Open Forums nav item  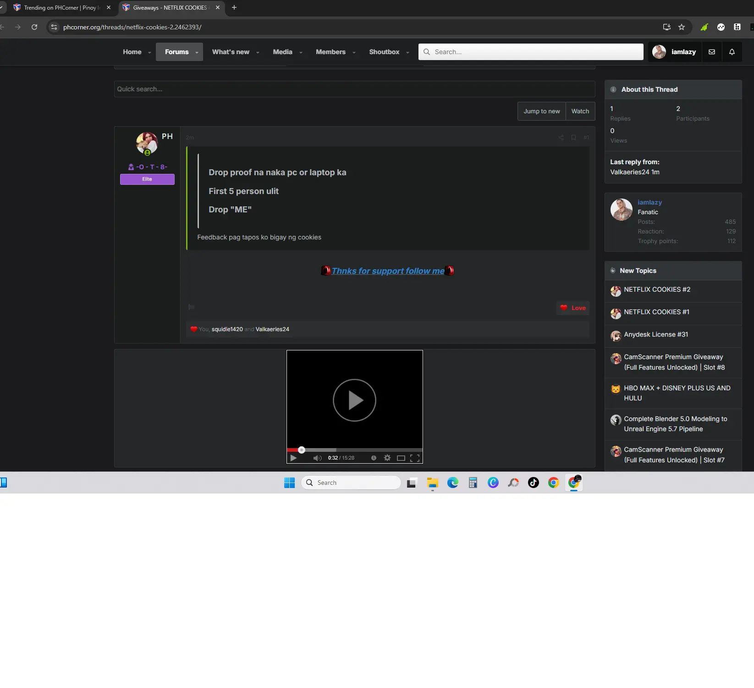pyautogui.click(x=177, y=52)
